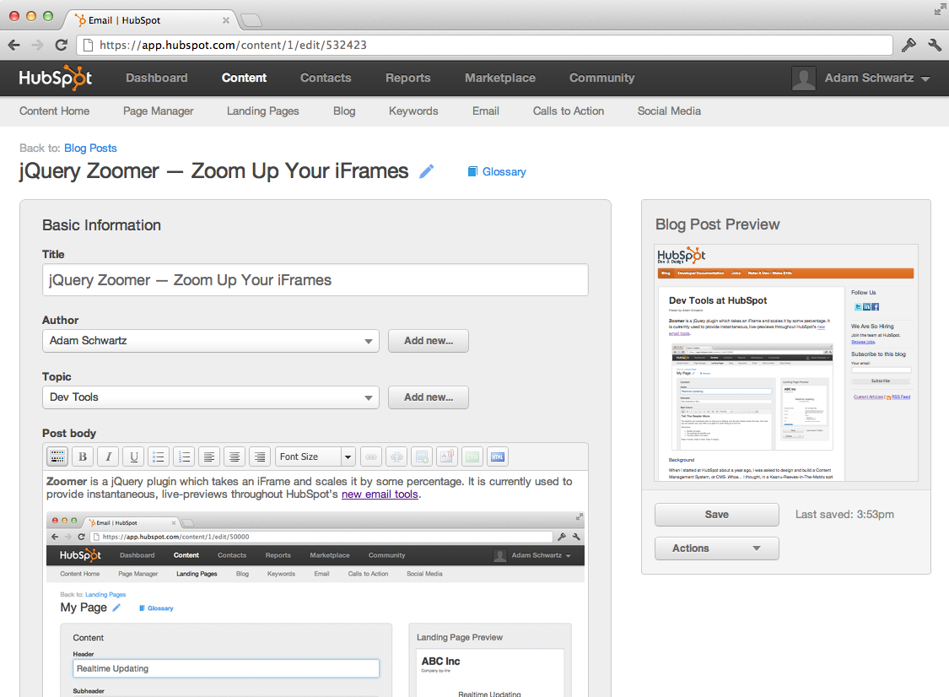Open the Marketplace menu
Image resolution: width=949 pixels, height=697 pixels.
500,78
